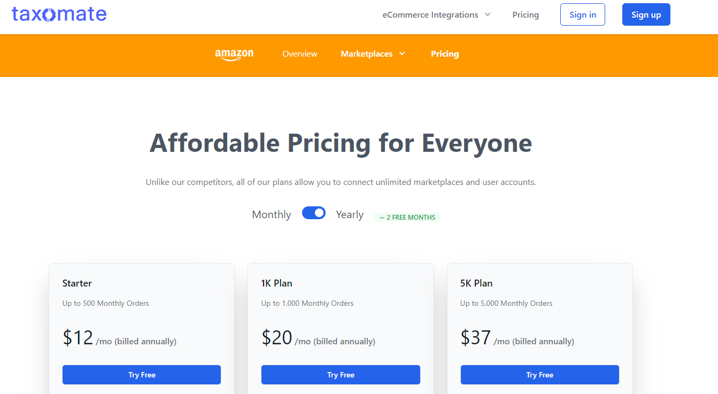Try Free on the 5K Plan
The width and height of the screenshot is (718, 394).
coord(540,375)
